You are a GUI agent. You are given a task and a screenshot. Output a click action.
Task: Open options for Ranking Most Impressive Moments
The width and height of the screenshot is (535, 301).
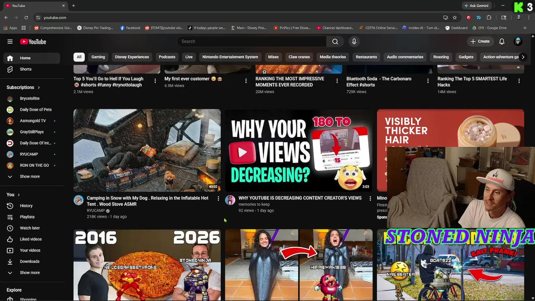pos(337,81)
